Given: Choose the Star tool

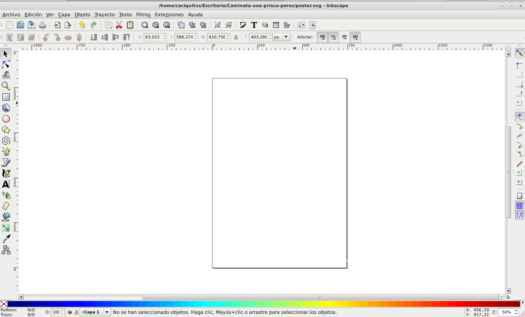Looking at the screenshot, I should pyautogui.click(x=6, y=129).
